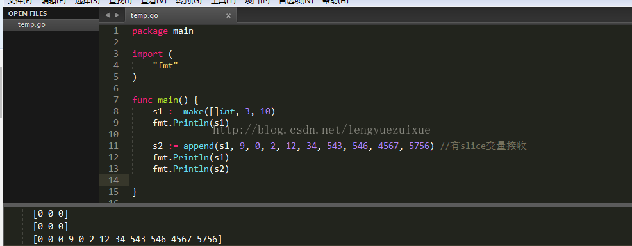
Task: Click the 's1' variable declaration on line 8
Action: 158,111
